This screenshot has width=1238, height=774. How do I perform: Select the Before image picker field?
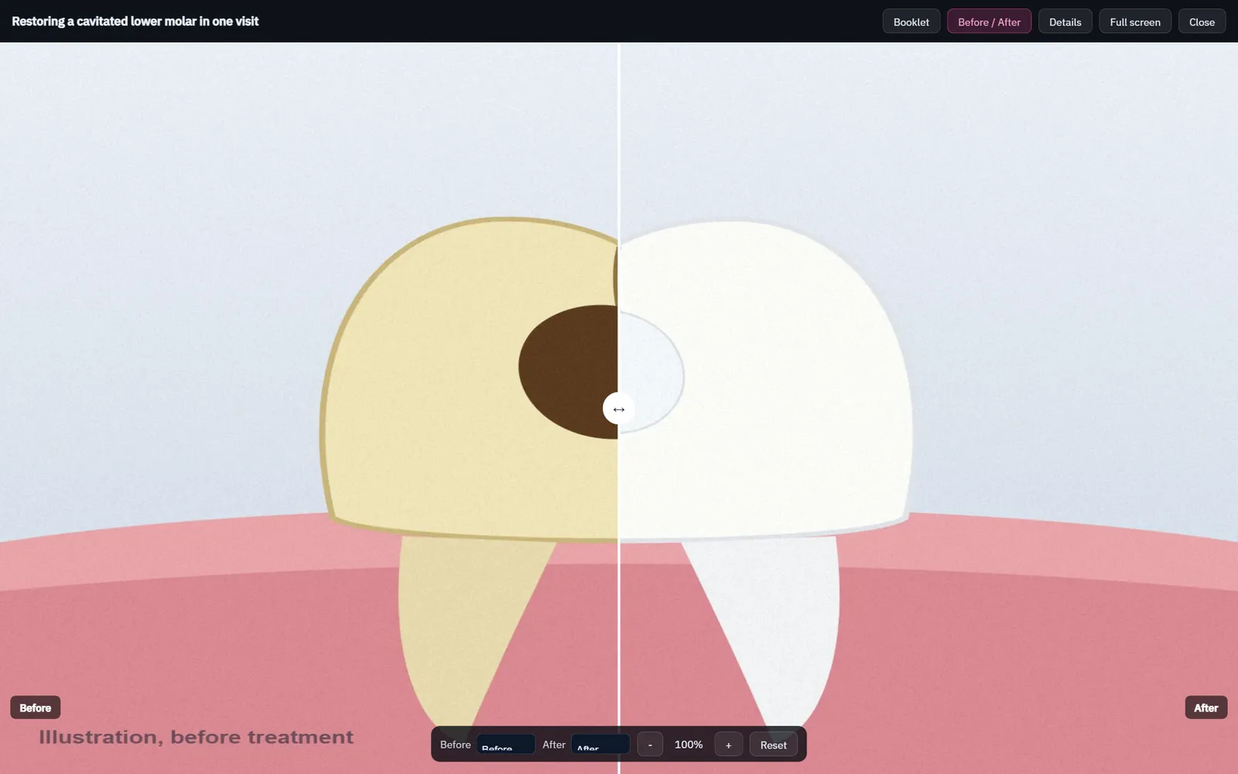coord(505,745)
